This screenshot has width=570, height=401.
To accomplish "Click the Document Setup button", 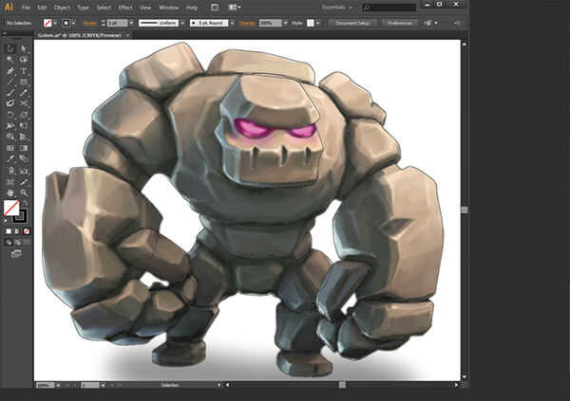I will coord(352,23).
